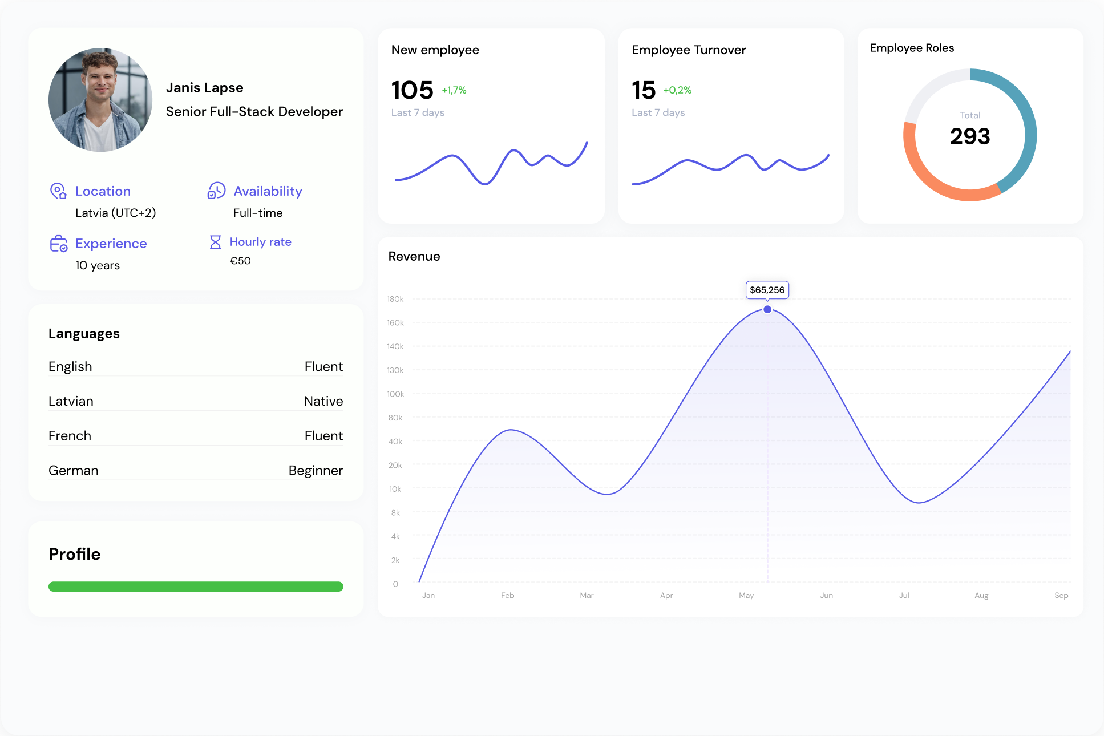Select the May data point marker
The width and height of the screenshot is (1104, 736).
pyautogui.click(x=767, y=309)
